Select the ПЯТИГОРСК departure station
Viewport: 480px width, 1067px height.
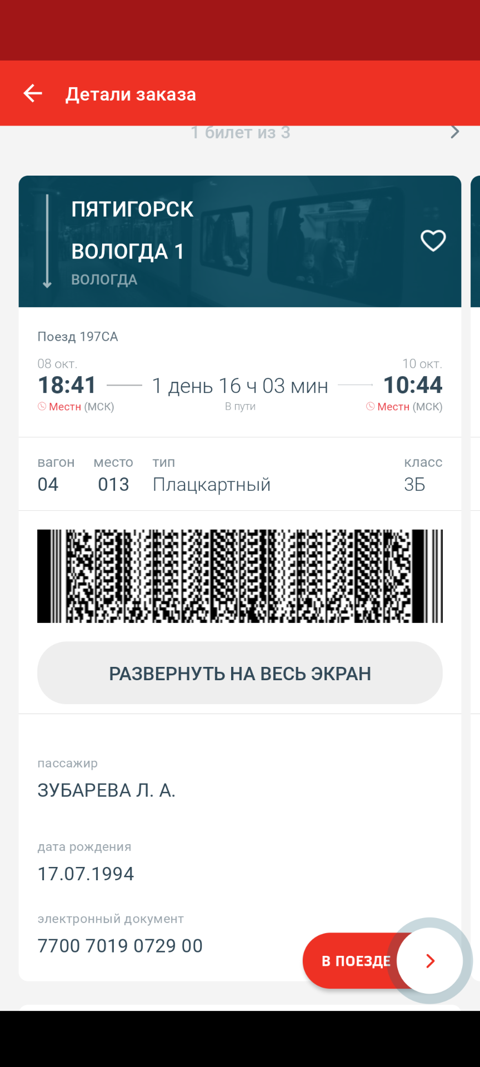pos(132,210)
